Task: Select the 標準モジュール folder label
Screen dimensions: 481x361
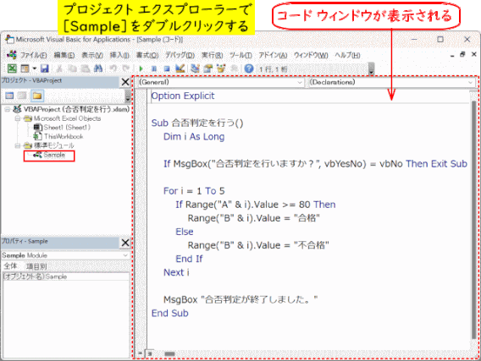Action: tap(54, 145)
